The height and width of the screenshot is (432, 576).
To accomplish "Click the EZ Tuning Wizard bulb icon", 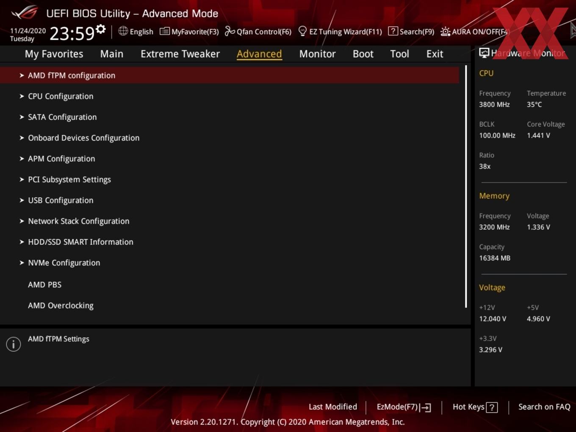I will 302,31.
